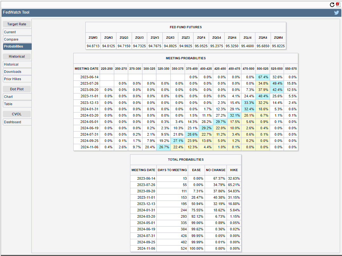
Task: Click the NO CHANGE column header
Action: 215,170
